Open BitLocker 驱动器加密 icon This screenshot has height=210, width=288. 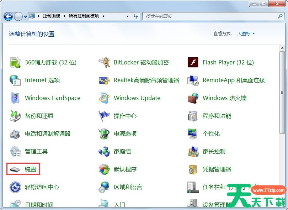coord(104,62)
